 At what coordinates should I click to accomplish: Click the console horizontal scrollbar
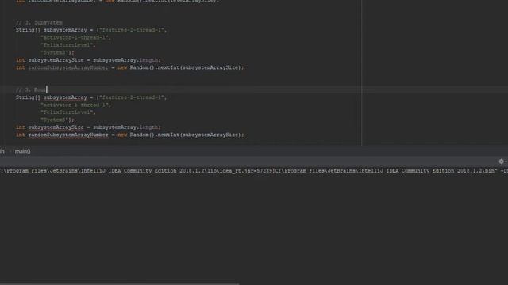click(119, 283)
